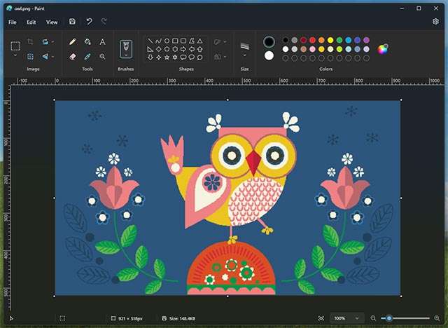The width and height of the screenshot is (448, 328).
Task: Expand the selection tool dropdown arrow
Action: click(x=15, y=56)
